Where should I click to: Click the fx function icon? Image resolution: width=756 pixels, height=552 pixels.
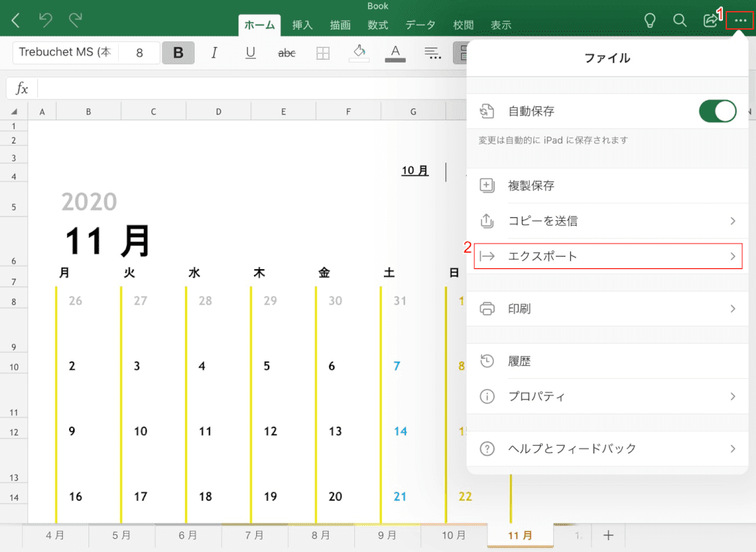(x=21, y=88)
